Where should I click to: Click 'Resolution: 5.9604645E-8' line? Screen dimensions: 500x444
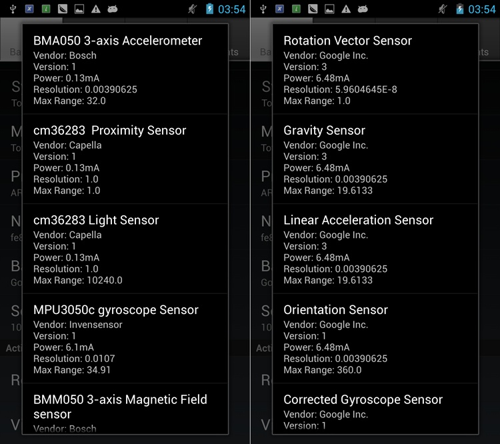(x=340, y=89)
